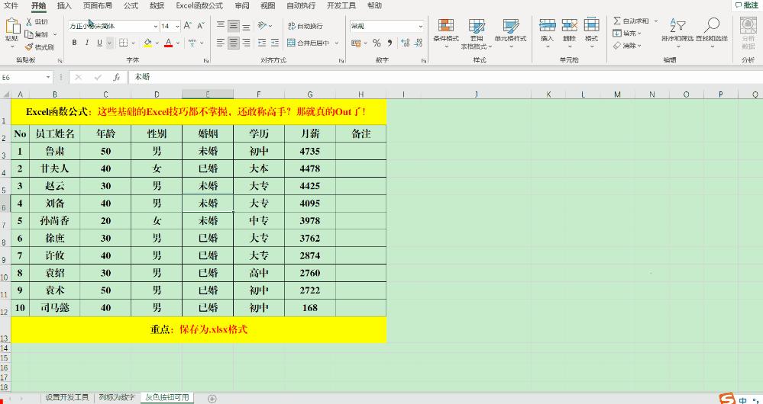Open the number format combo box
The image size is (763, 404).
(387, 26)
